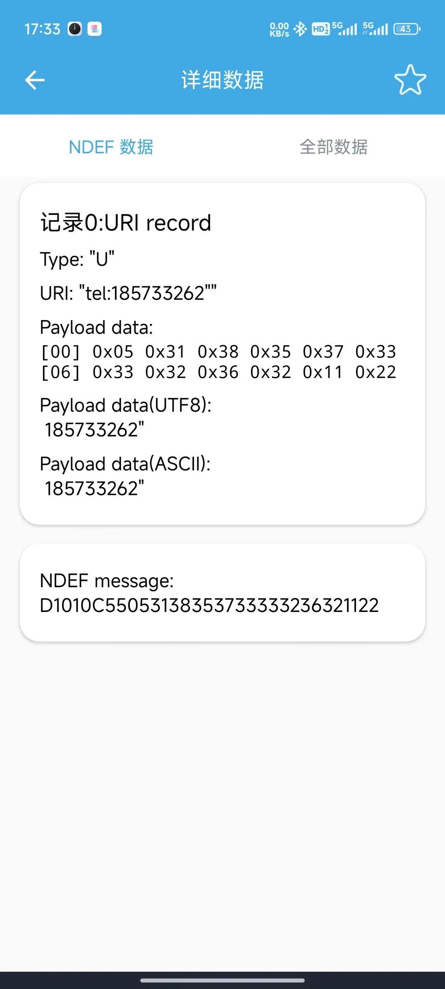The width and height of the screenshot is (445, 989).
Task: Tap the HD2 network indicator icon
Action: tap(321, 29)
